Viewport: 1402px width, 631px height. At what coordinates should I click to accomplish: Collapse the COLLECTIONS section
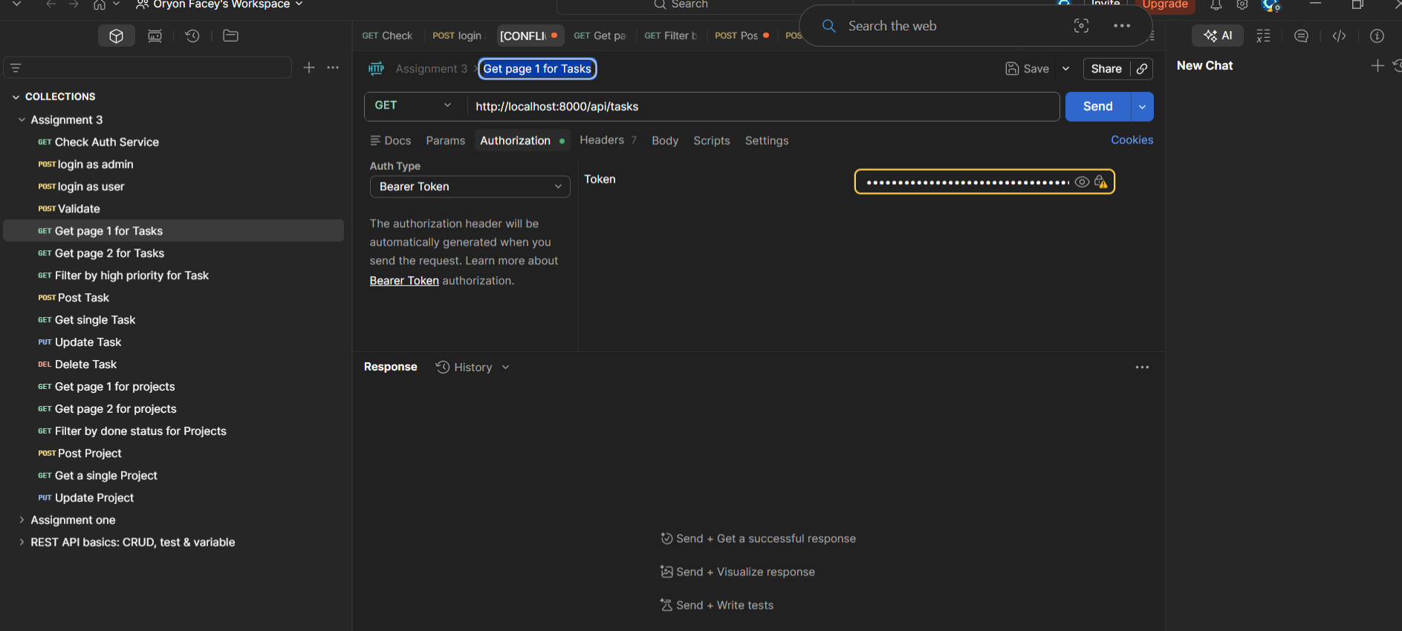(x=16, y=97)
